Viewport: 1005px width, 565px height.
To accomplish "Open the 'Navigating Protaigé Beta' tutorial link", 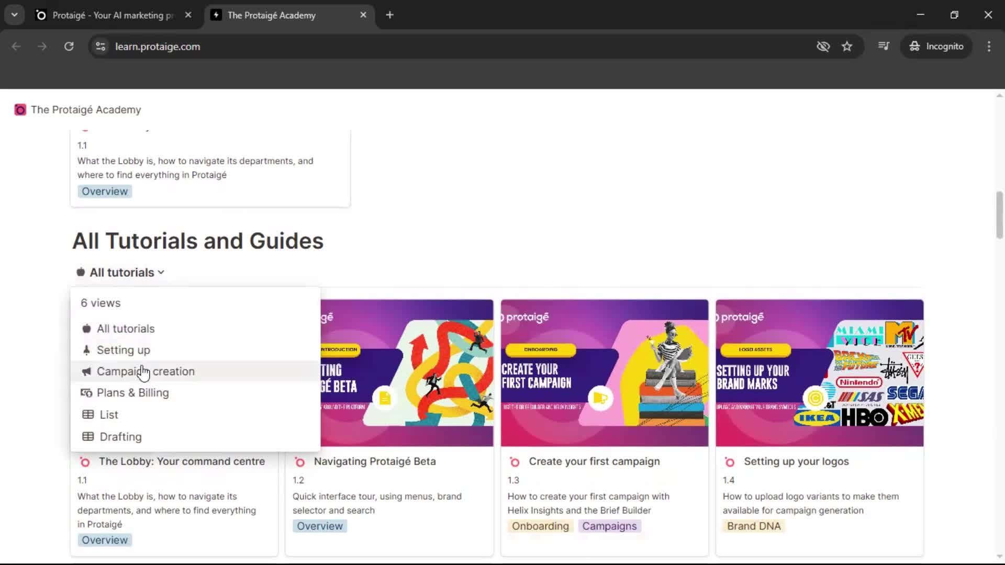I will tap(374, 461).
